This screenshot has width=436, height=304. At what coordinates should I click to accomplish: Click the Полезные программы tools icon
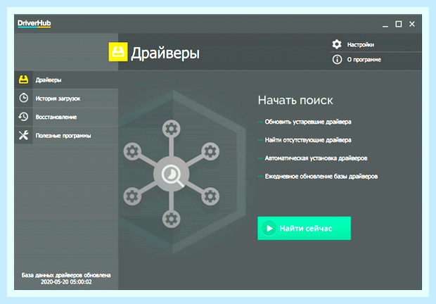[24, 135]
